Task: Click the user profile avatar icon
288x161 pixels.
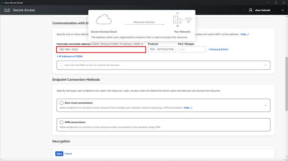Action: pyautogui.click(x=251, y=10)
